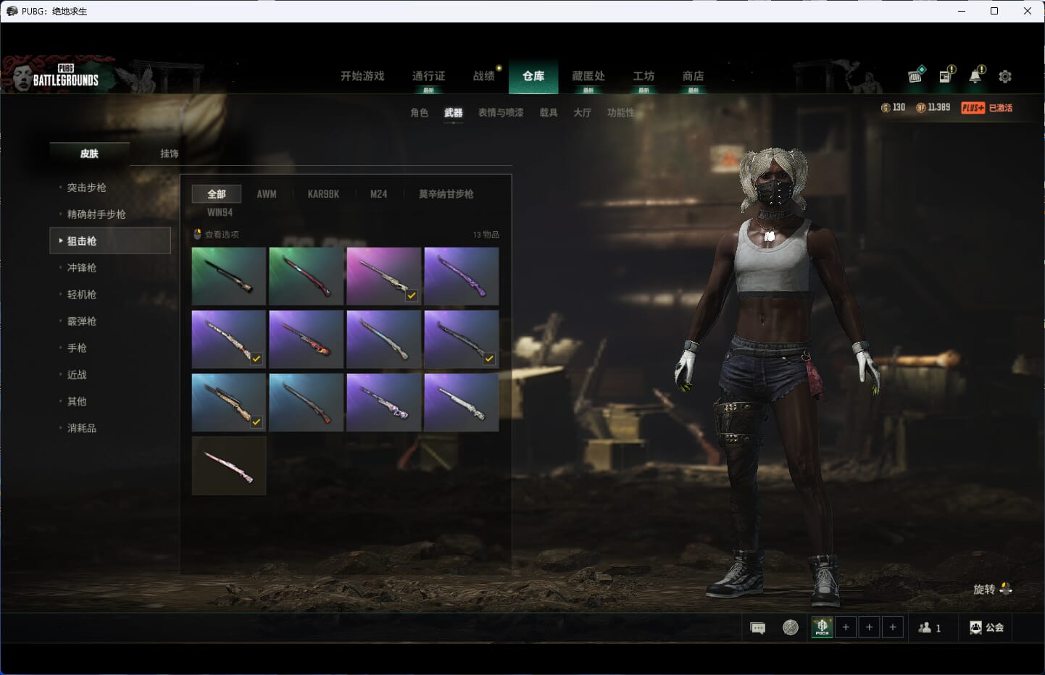Viewport: 1045px width, 675px height.
Task: Select the 武器 sub-tab
Action: pyautogui.click(x=454, y=112)
